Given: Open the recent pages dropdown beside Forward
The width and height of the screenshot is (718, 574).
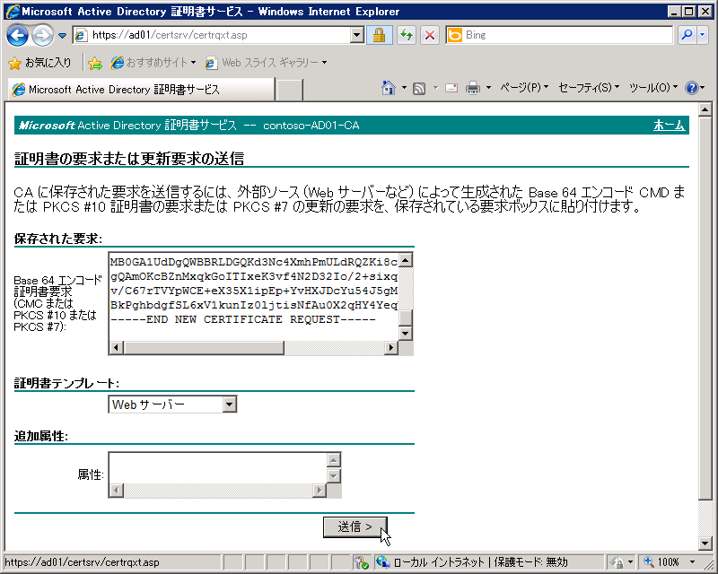Looking at the screenshot, I should [x=62, y=35].
